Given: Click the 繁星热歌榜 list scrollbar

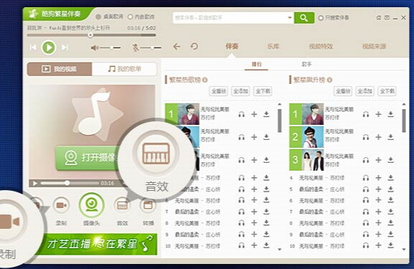Looking at the screenshot, I should (280, 121).
